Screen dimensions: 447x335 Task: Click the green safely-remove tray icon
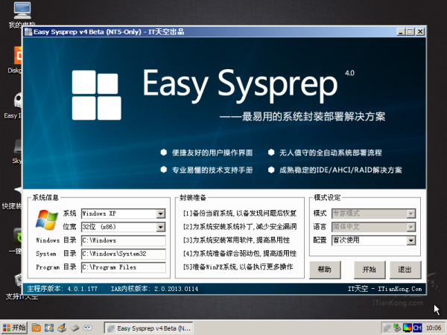tap(397, 328)
